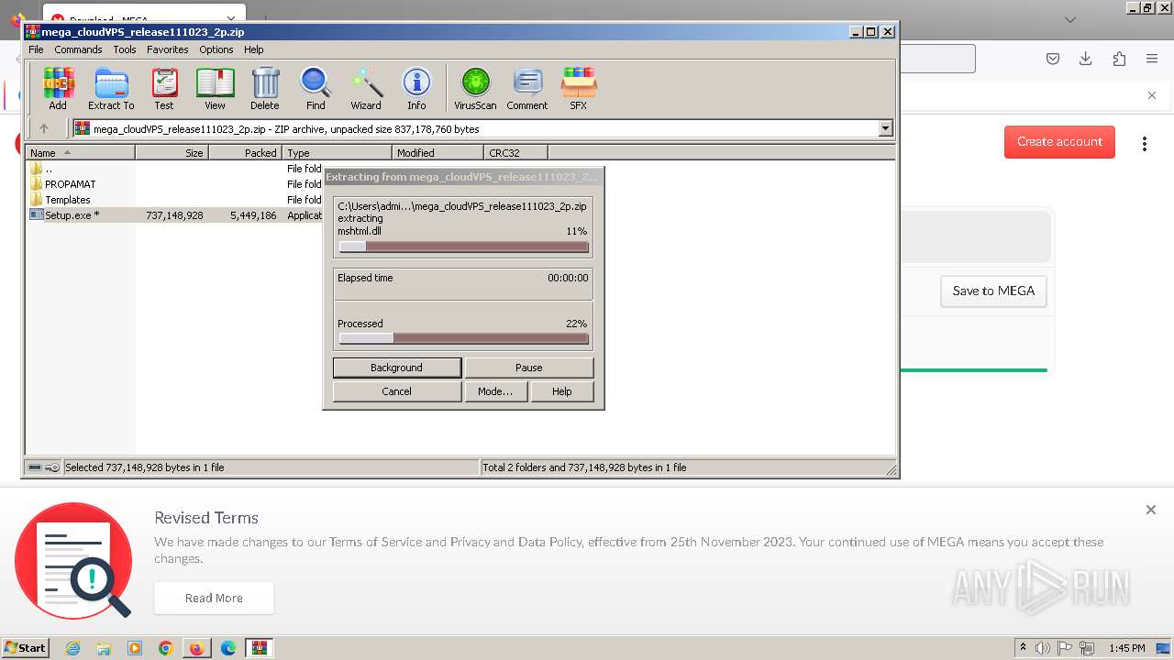The image size is (1174, 660).
Task: Sort by the Modified column header
Action: coord(438,153)
